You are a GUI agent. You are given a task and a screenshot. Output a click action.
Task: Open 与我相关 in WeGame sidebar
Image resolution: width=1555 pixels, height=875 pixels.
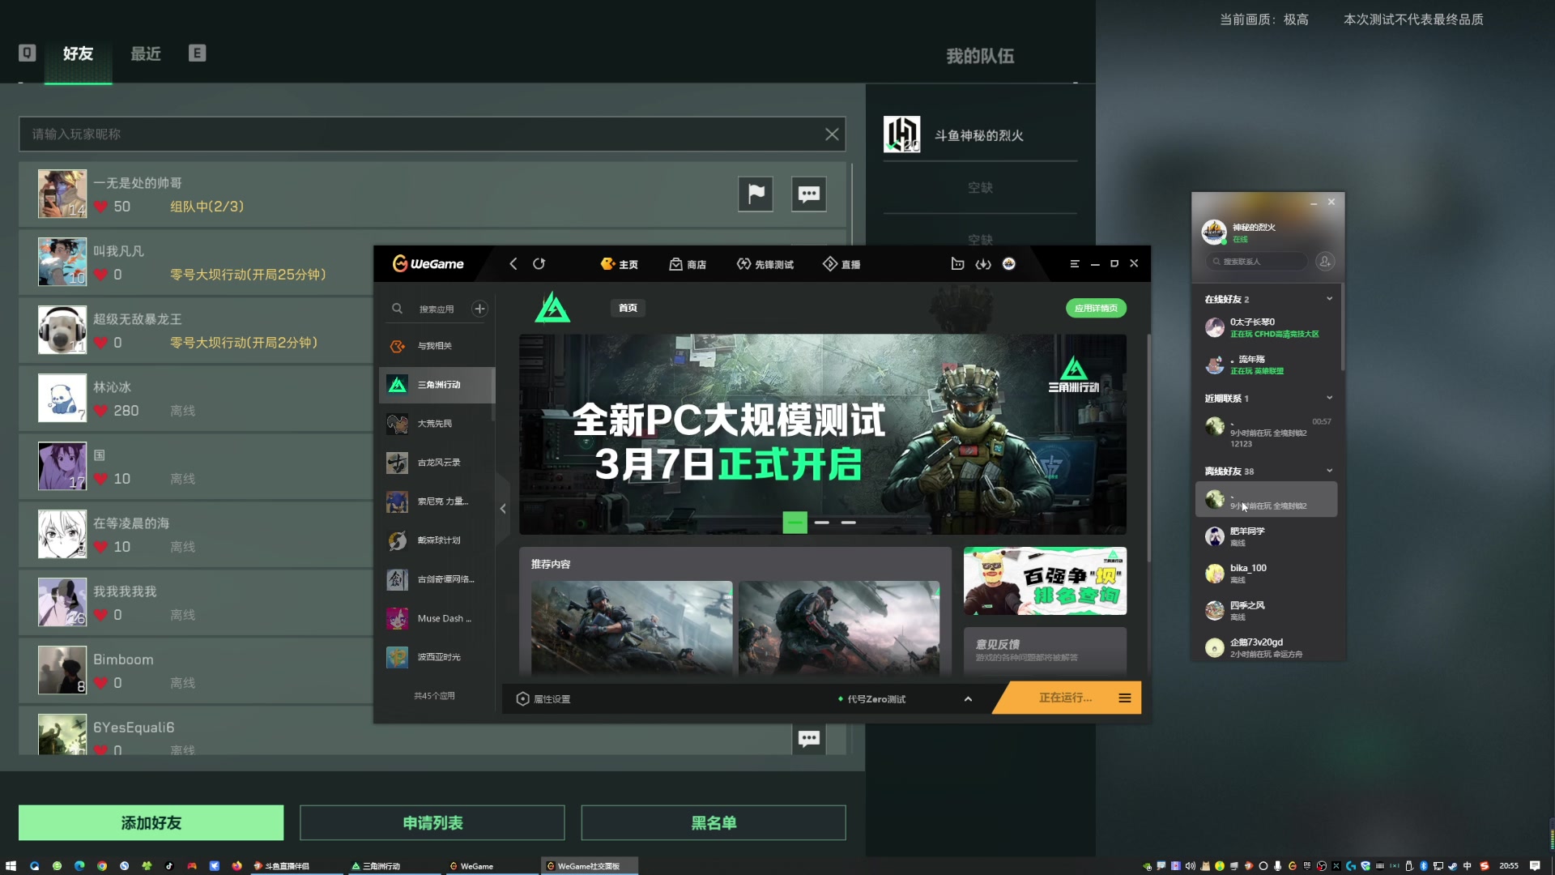click(436, 346)
